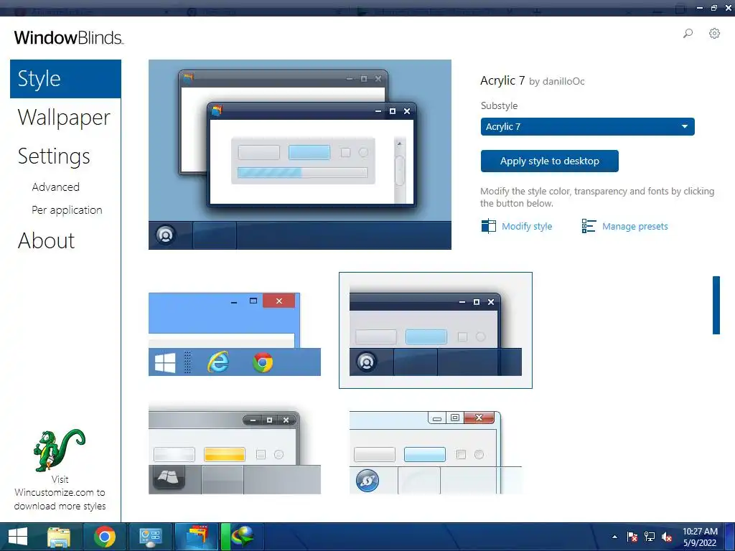Click the Action Center flag tray icon
Image resolution: width=735 pixels, height=551 pixels.
(632, 537)
